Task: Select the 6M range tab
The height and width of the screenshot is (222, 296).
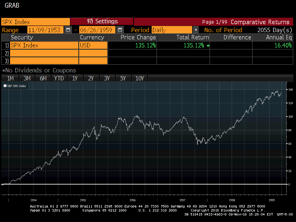Action: tap(43, 78)
